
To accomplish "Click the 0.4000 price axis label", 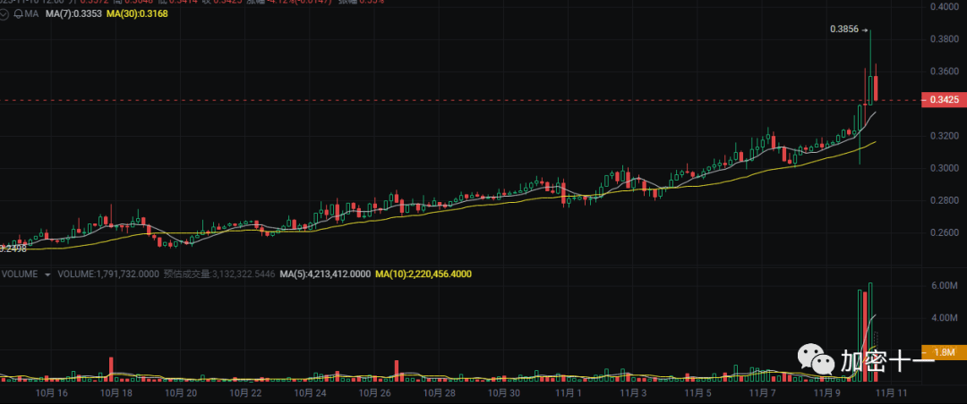I will point(945,7).
